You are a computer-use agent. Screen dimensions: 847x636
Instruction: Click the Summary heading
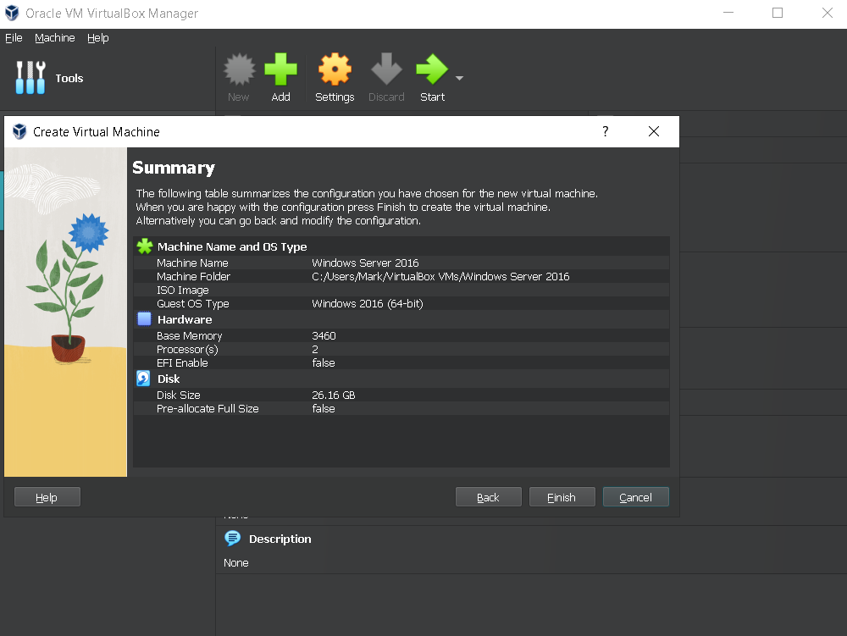pyautogui.click(x=174, y=168)
